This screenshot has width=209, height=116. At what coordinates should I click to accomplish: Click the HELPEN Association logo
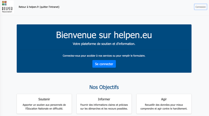7,7
